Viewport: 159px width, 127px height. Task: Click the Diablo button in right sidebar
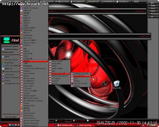coord(153,6)
